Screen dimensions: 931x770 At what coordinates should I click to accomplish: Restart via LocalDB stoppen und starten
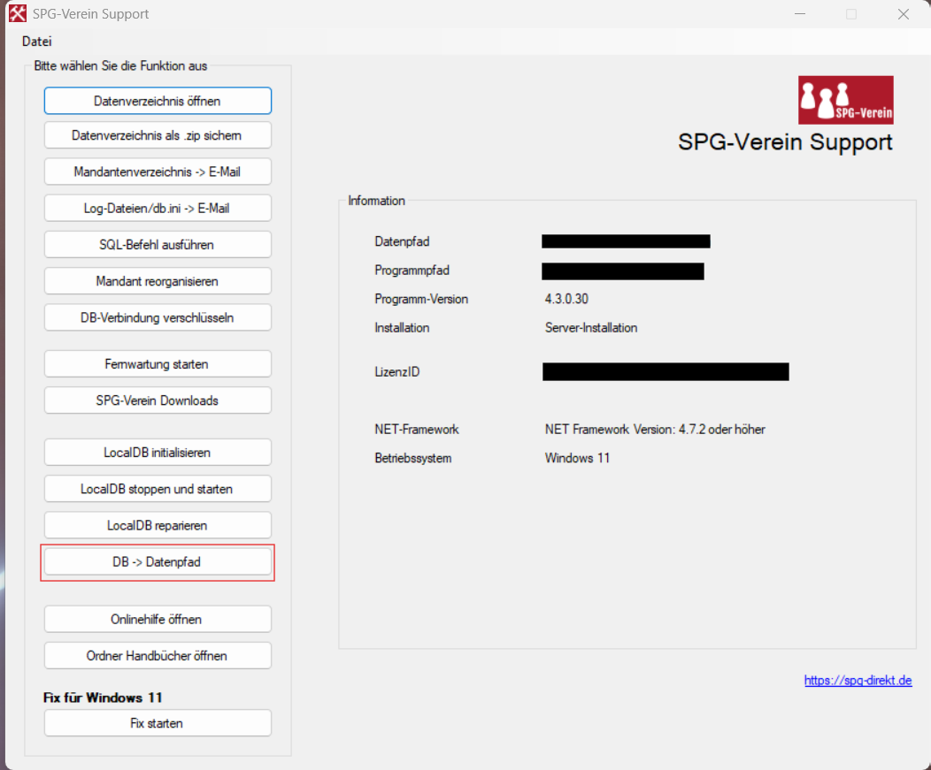[158, 489]
